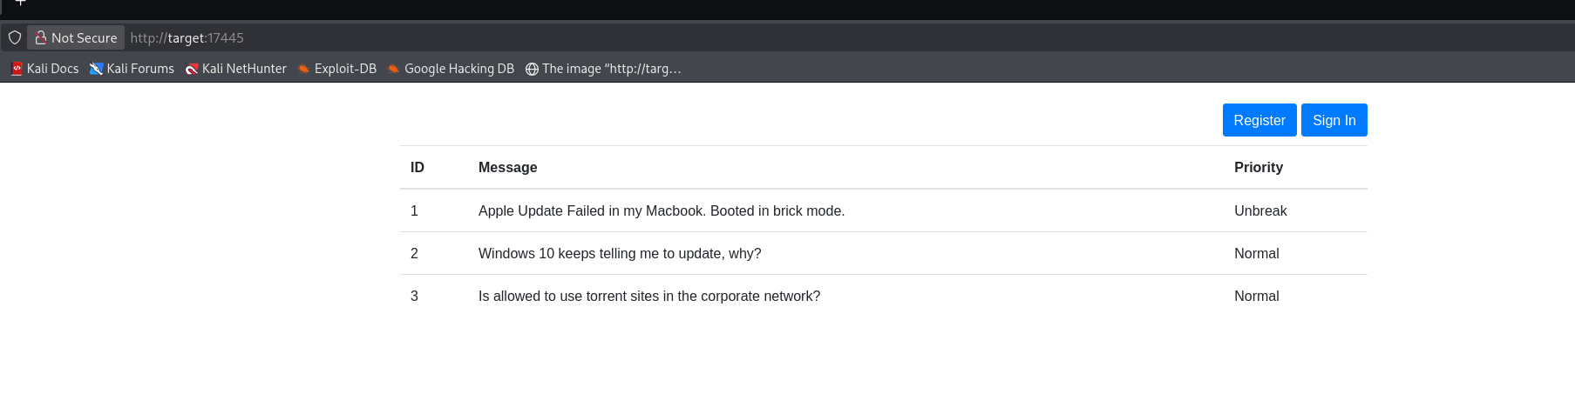This screenshot has height=407, width=1575.
Task: Open the Google Hacking DB bookmark
Action: click(451, 69)
